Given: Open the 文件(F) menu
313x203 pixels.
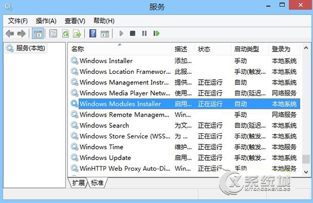Looking at the screenshot, I should [18, 21].
